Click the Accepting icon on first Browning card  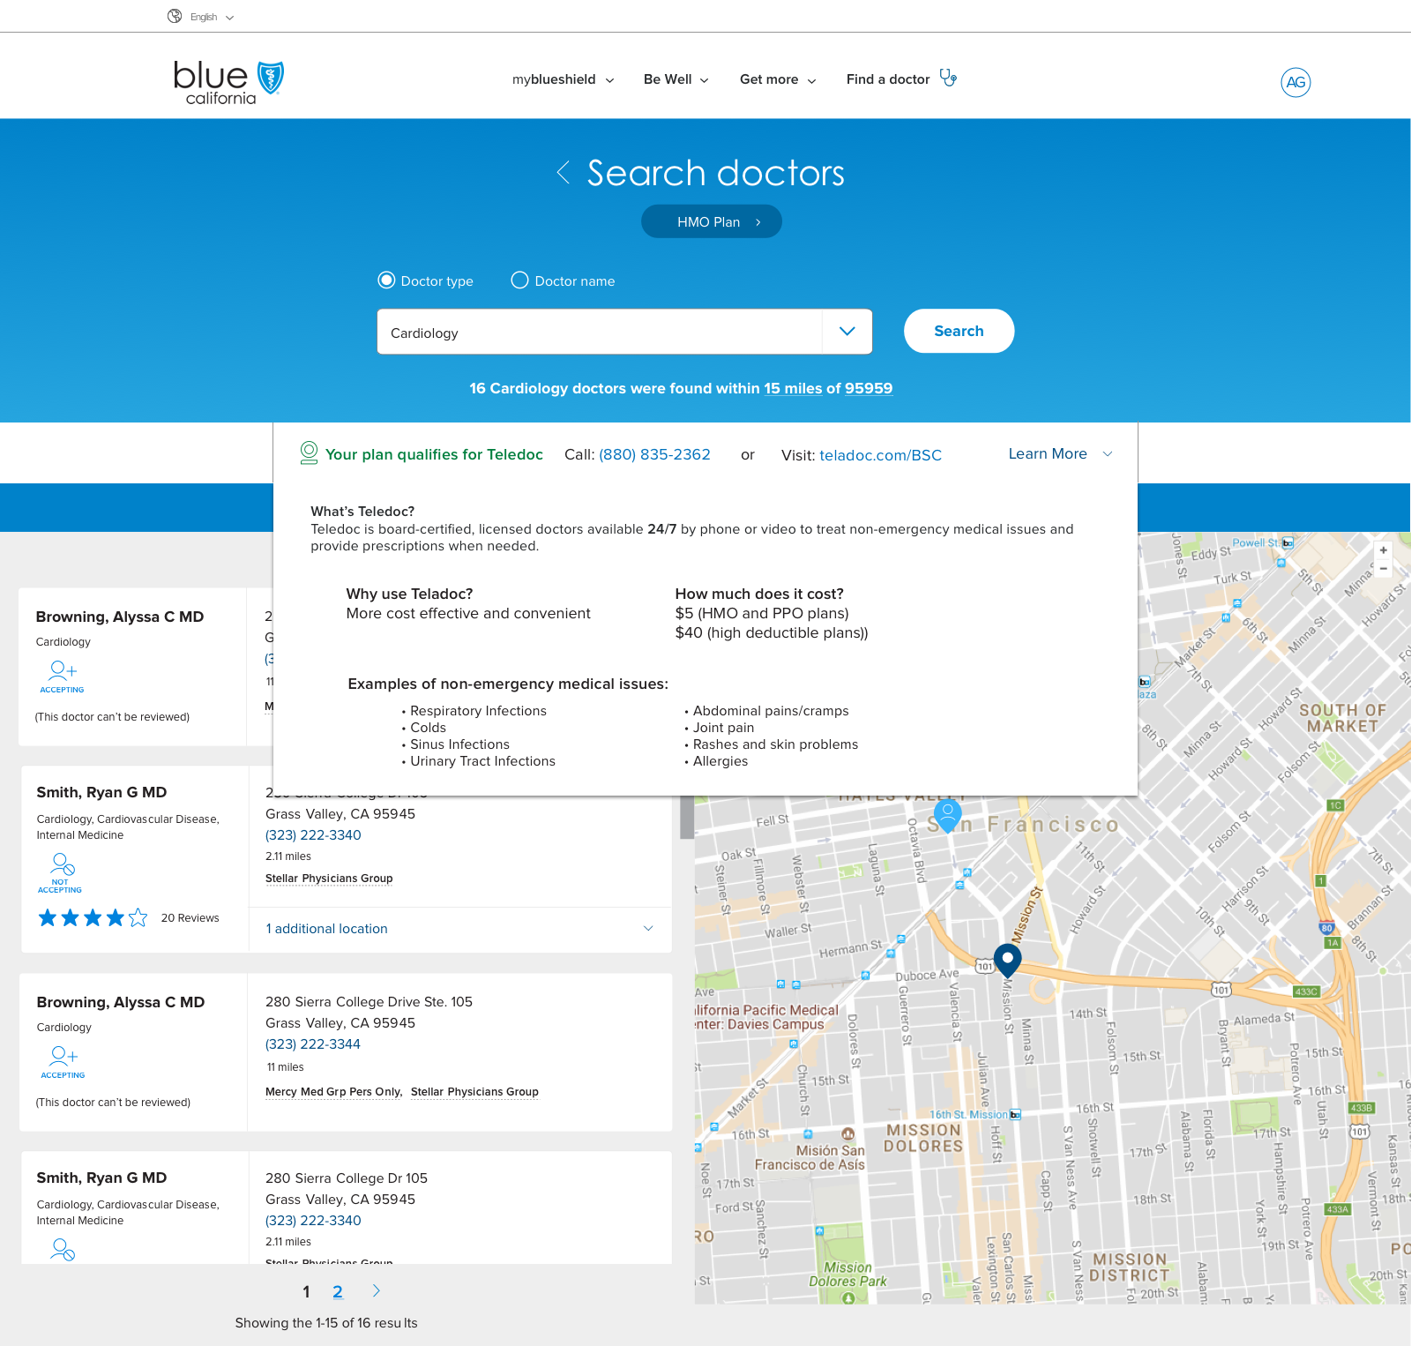(63, 677)
